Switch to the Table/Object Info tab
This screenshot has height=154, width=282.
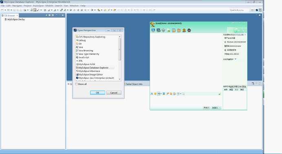pyautogui.click(x=134, y=84)
